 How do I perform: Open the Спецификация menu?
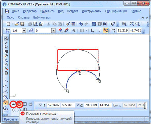click(116, 11)
